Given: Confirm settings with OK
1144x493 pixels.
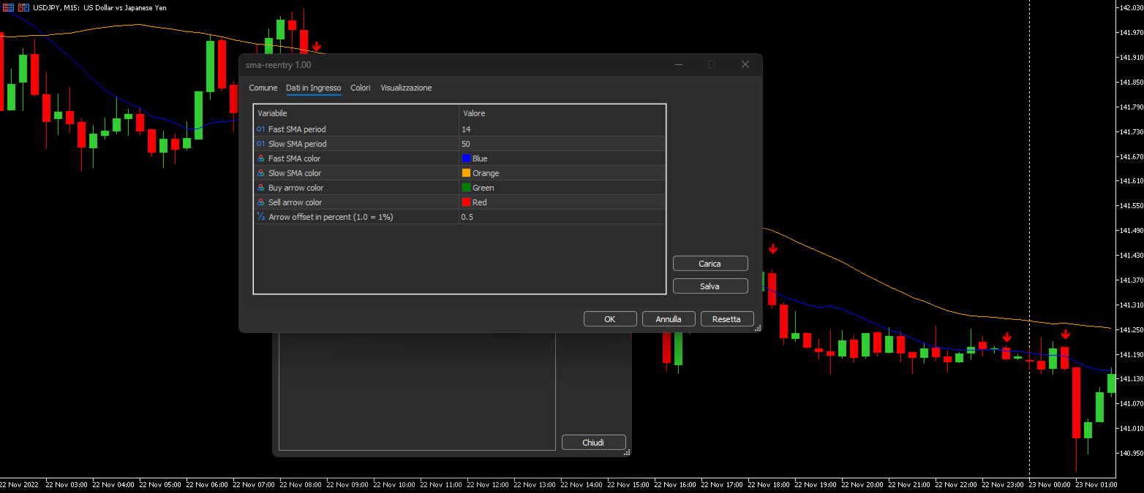Looking at the screenshot, I should pos(610,319).
